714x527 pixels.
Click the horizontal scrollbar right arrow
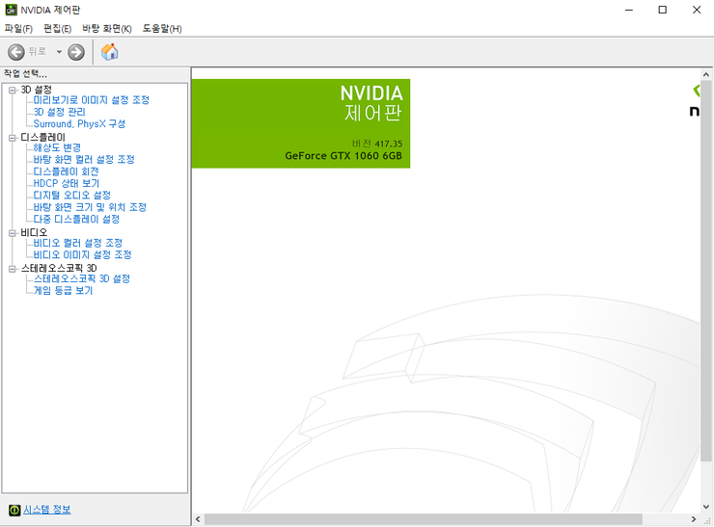pos(694,519)
